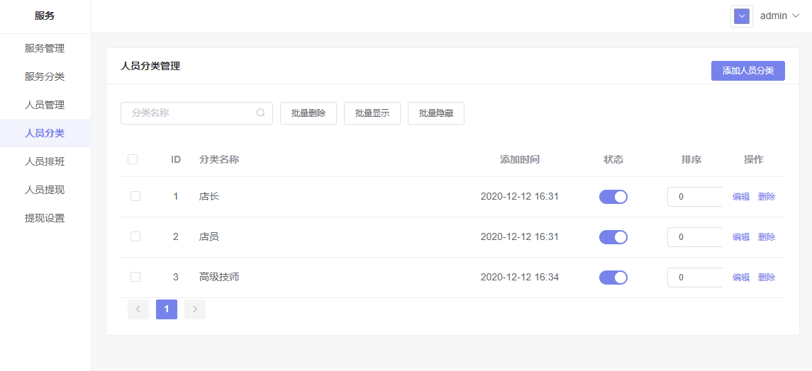812x371 pixels.
Task: Click 删除 link for 店员
Action: click(767, 236)
